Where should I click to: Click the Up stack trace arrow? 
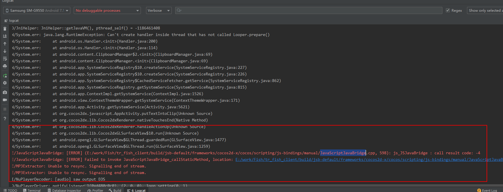5,44
